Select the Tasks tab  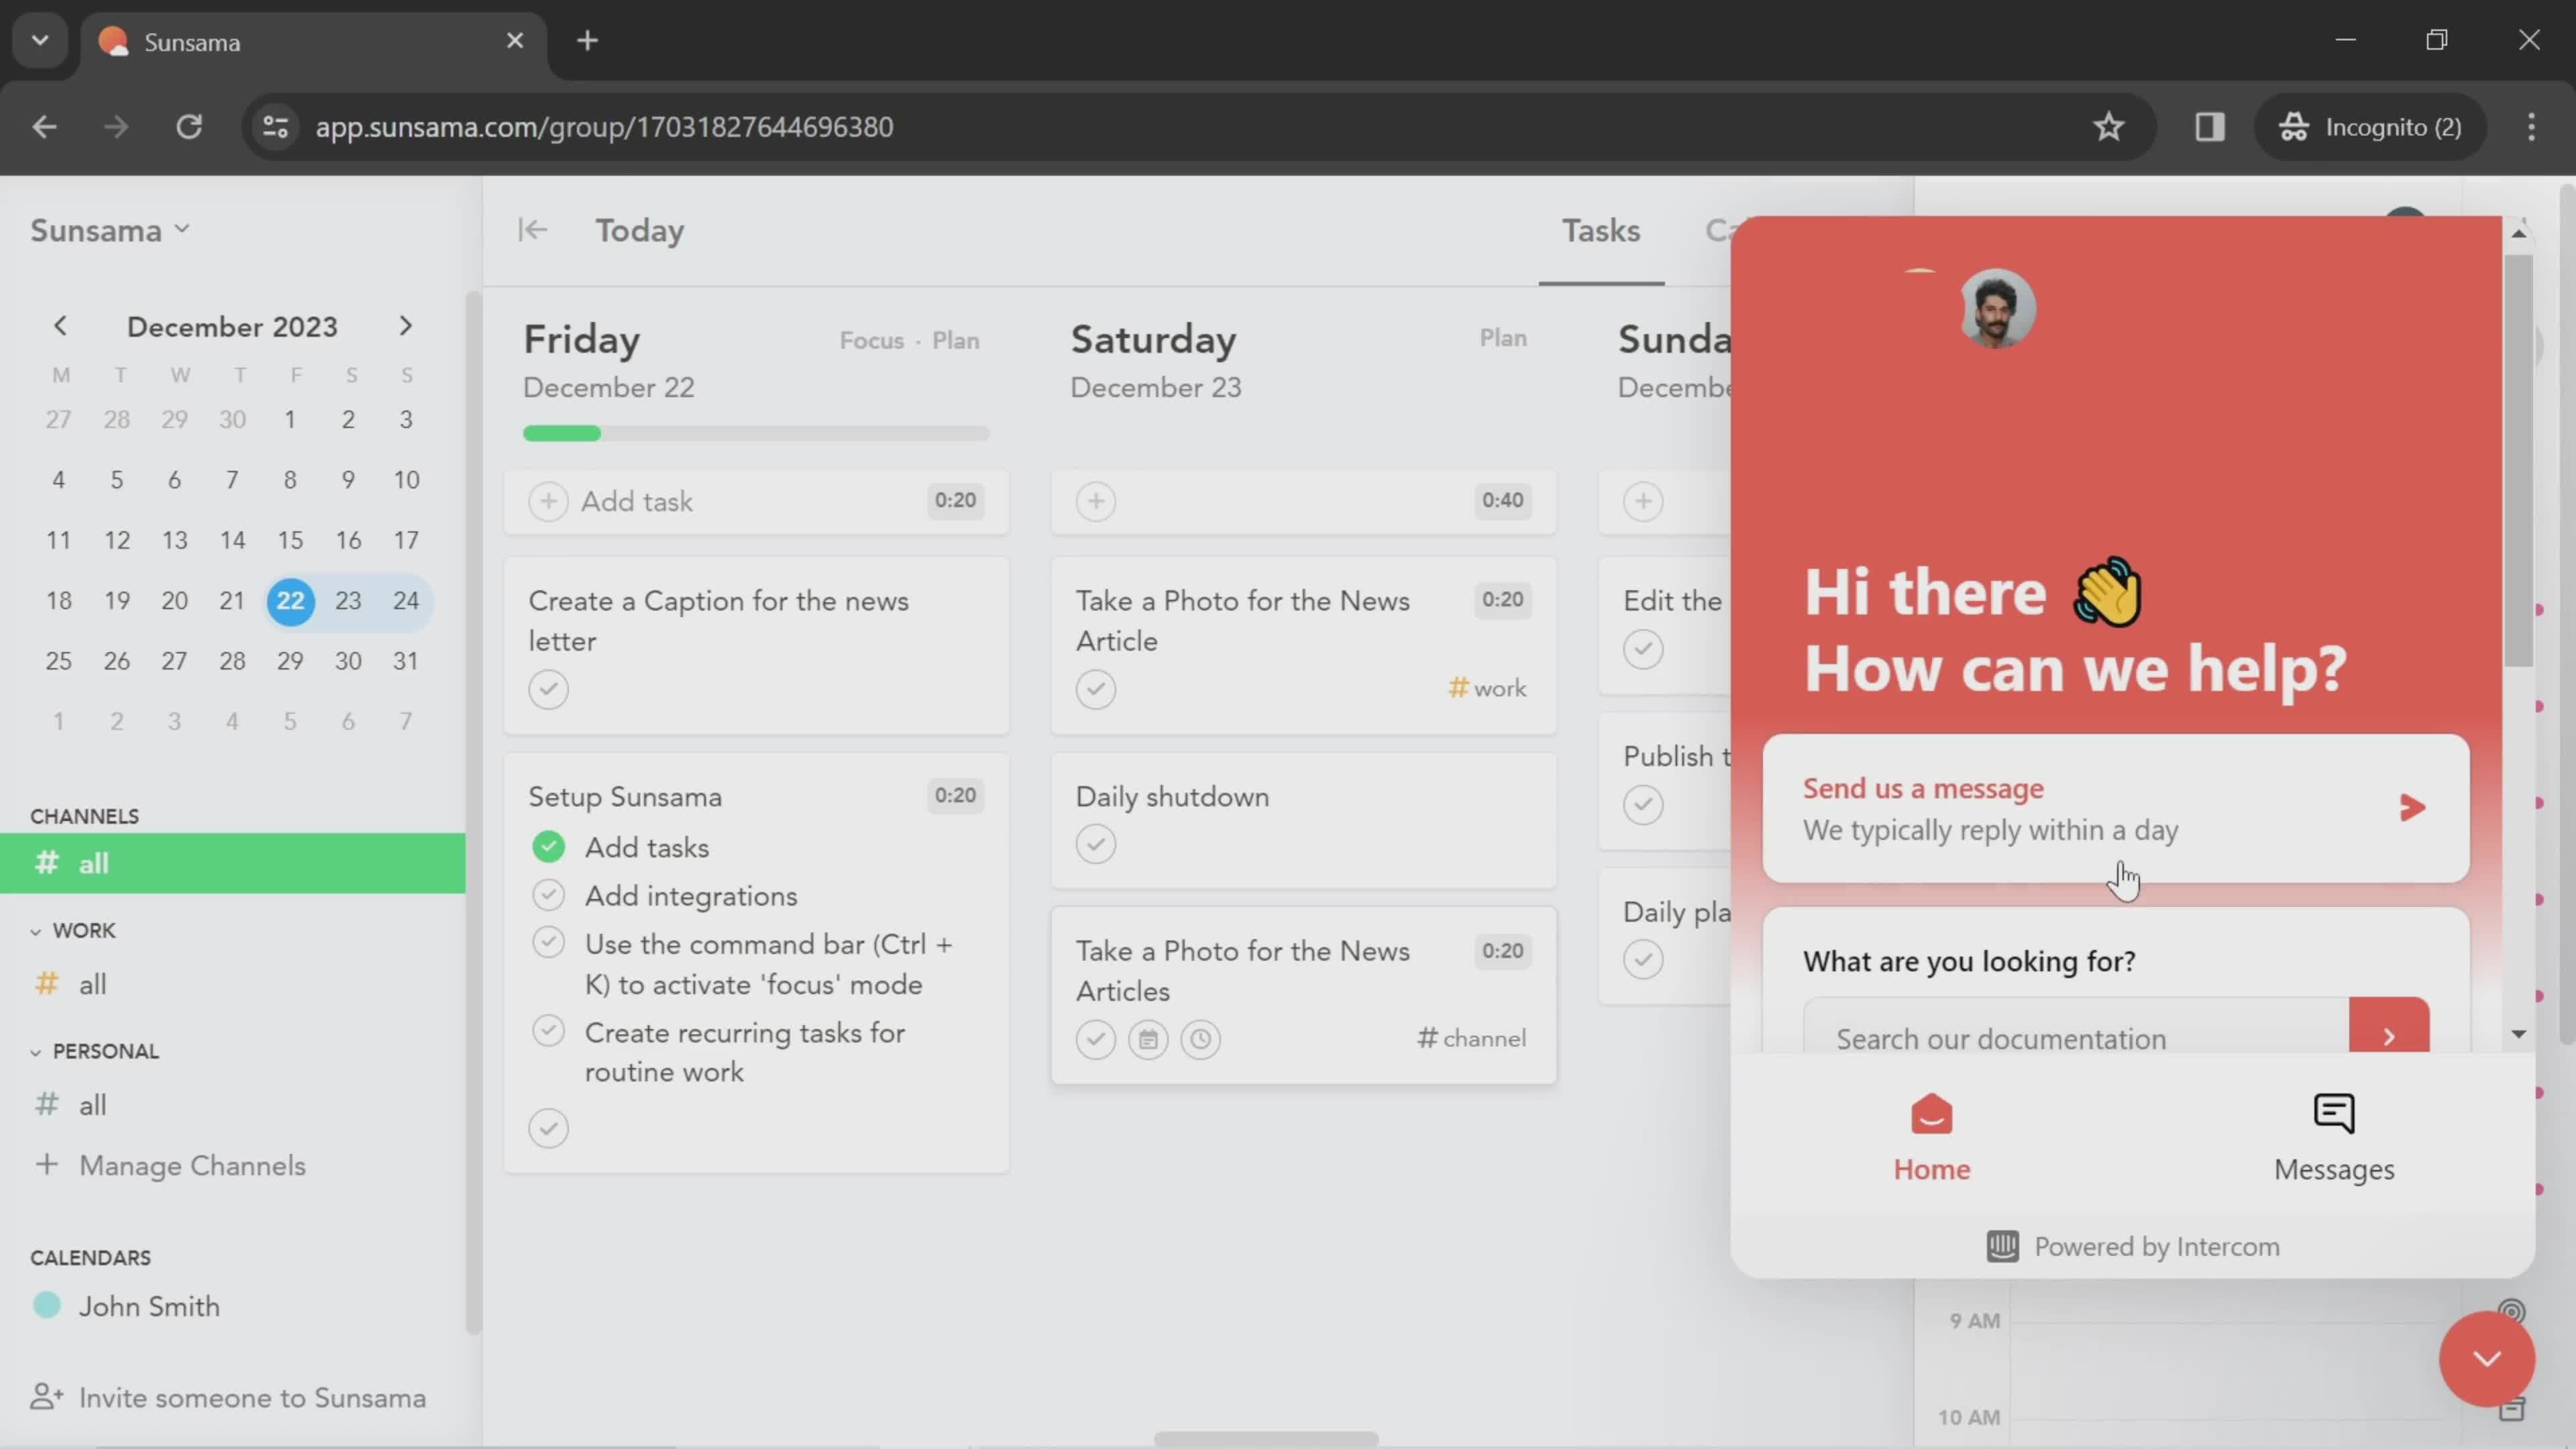tap(1599, 230)
